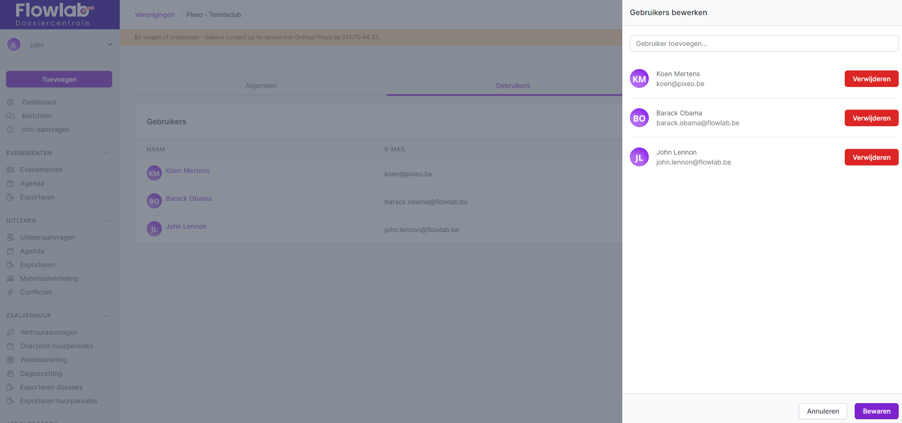Click the Dashboard icon in sidebar

click(x=10, y=102)
